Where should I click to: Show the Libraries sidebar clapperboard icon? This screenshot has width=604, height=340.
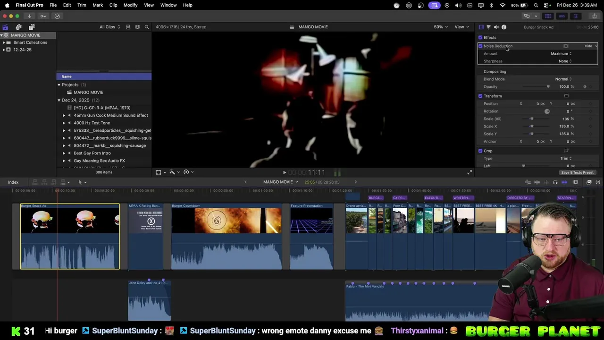click(x=5, y=27)
